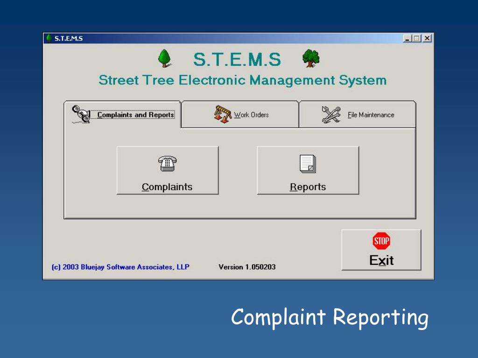Open the Complaints button

(x=168, y=170)
